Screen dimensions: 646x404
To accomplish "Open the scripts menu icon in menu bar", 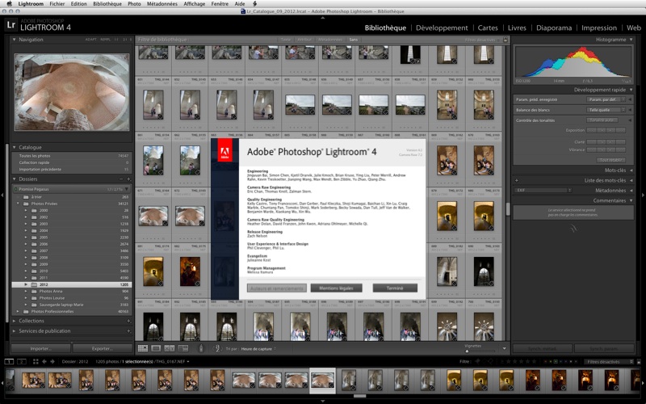I will [x=254, y=4].
